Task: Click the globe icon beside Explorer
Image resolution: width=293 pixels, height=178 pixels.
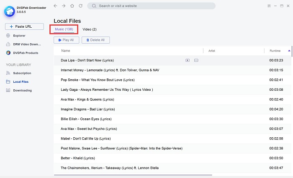Action: pyautogui.click(x=8, y=35)
